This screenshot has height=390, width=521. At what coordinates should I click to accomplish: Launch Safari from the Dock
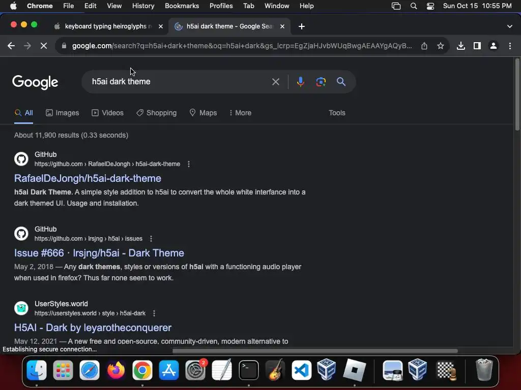[x=90, y=370]
